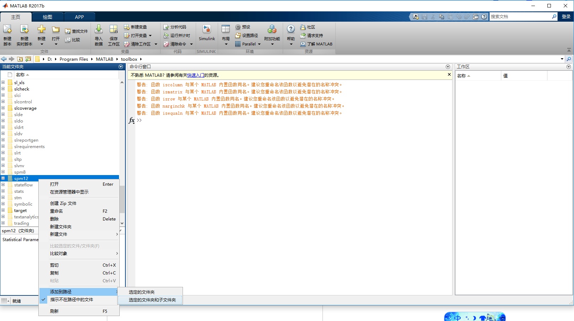The image size is (574, 321).
Task: Click the 保存工作区 (Save Workspace) icon
Action: click(x=114, y=29)
